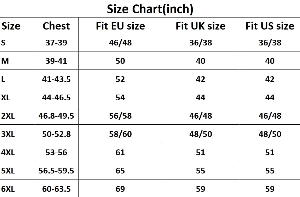Click the Fit UK size header
The image size is (300, 197).
tap(201, 26)
